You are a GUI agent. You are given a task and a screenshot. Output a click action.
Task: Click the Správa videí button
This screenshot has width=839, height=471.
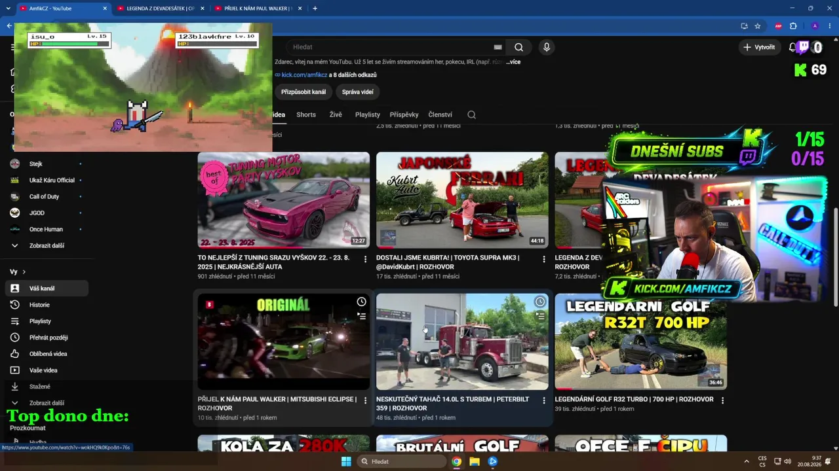click(358, 92)
